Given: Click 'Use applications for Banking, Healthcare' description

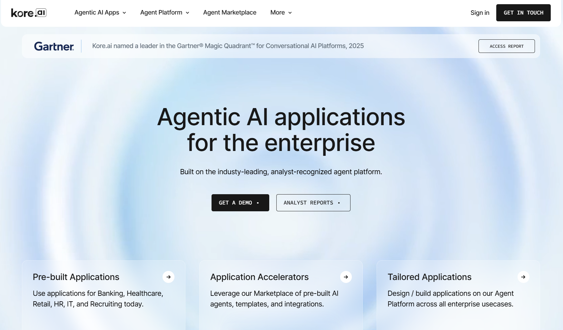Looking at the screenshot, I should 98,299.
